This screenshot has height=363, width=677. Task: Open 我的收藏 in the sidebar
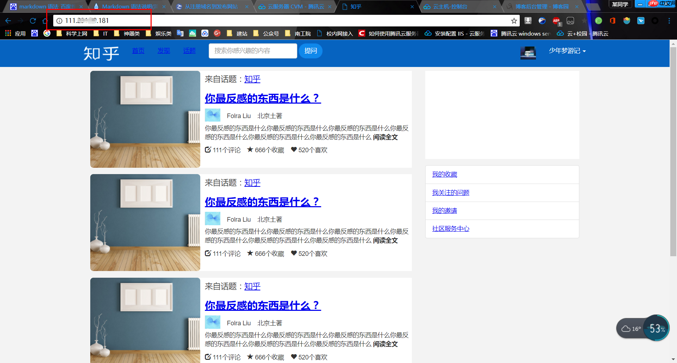coord(444,174)
